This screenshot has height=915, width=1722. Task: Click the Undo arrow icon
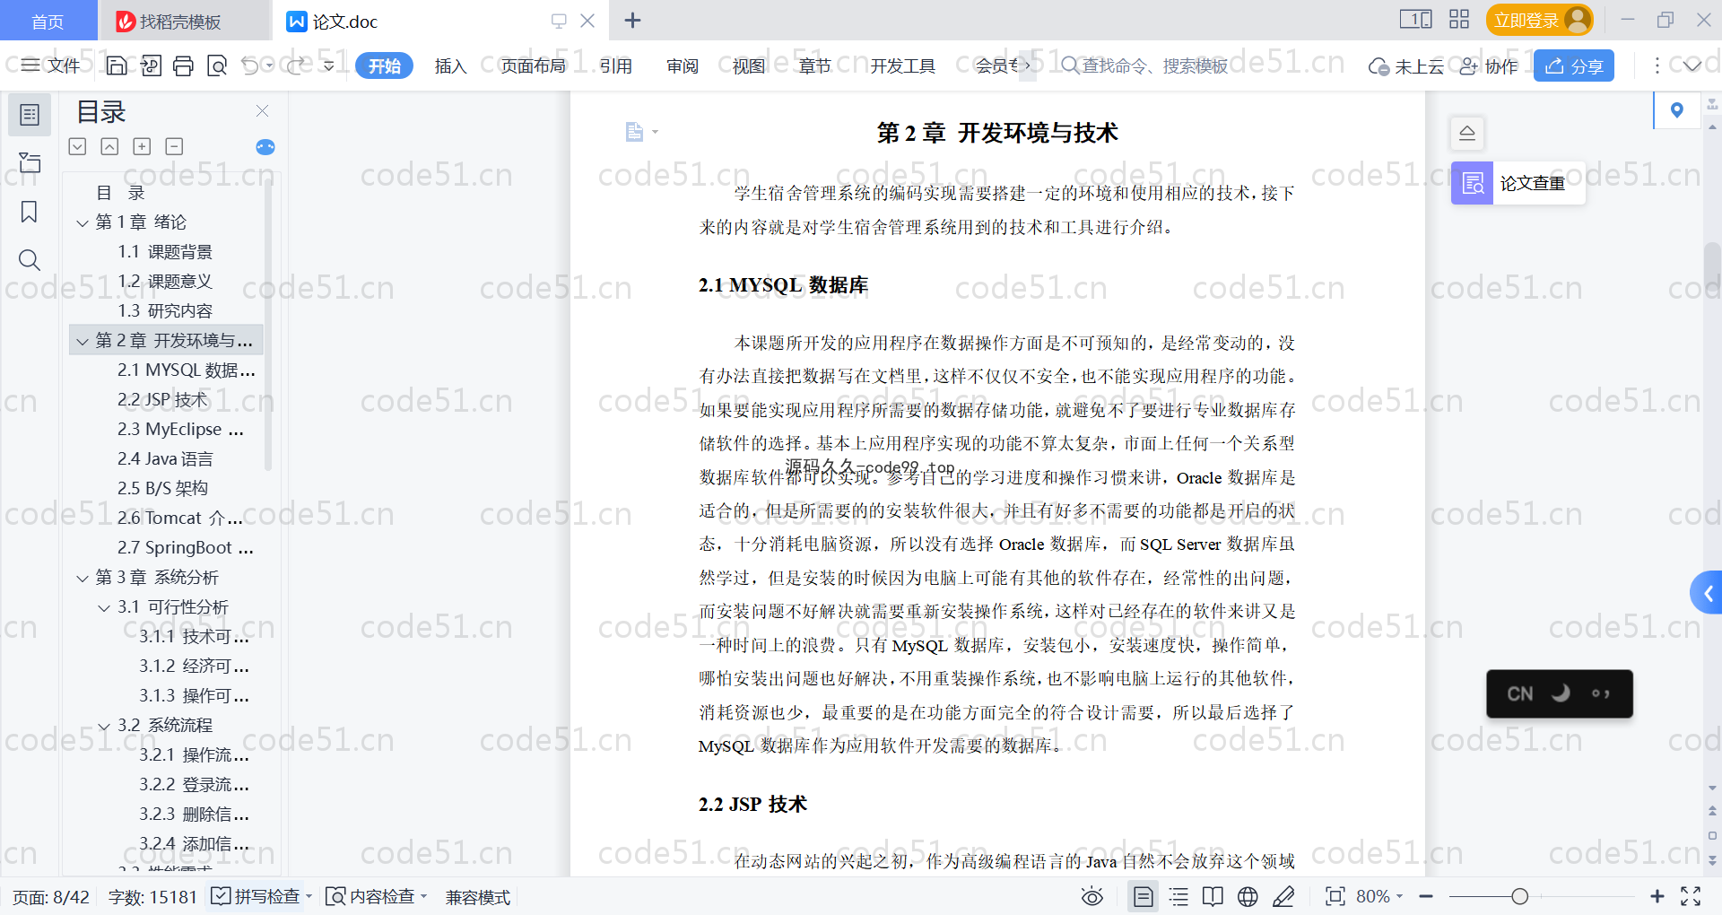click(x=250, y=65)
